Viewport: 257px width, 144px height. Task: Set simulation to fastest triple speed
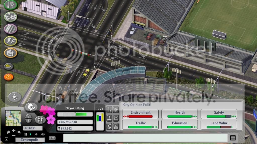coord(43,134)
